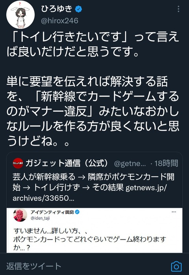Open the three-dot tweet options menu
The width and height of the screenshot is (189, 275).
point(178,9)
